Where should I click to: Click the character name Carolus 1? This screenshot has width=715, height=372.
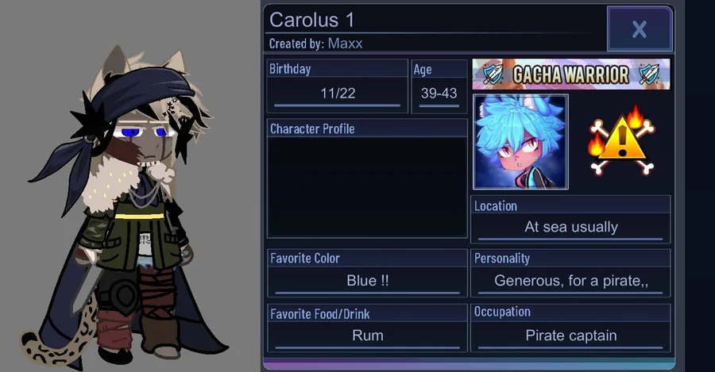tap(311, 20)
